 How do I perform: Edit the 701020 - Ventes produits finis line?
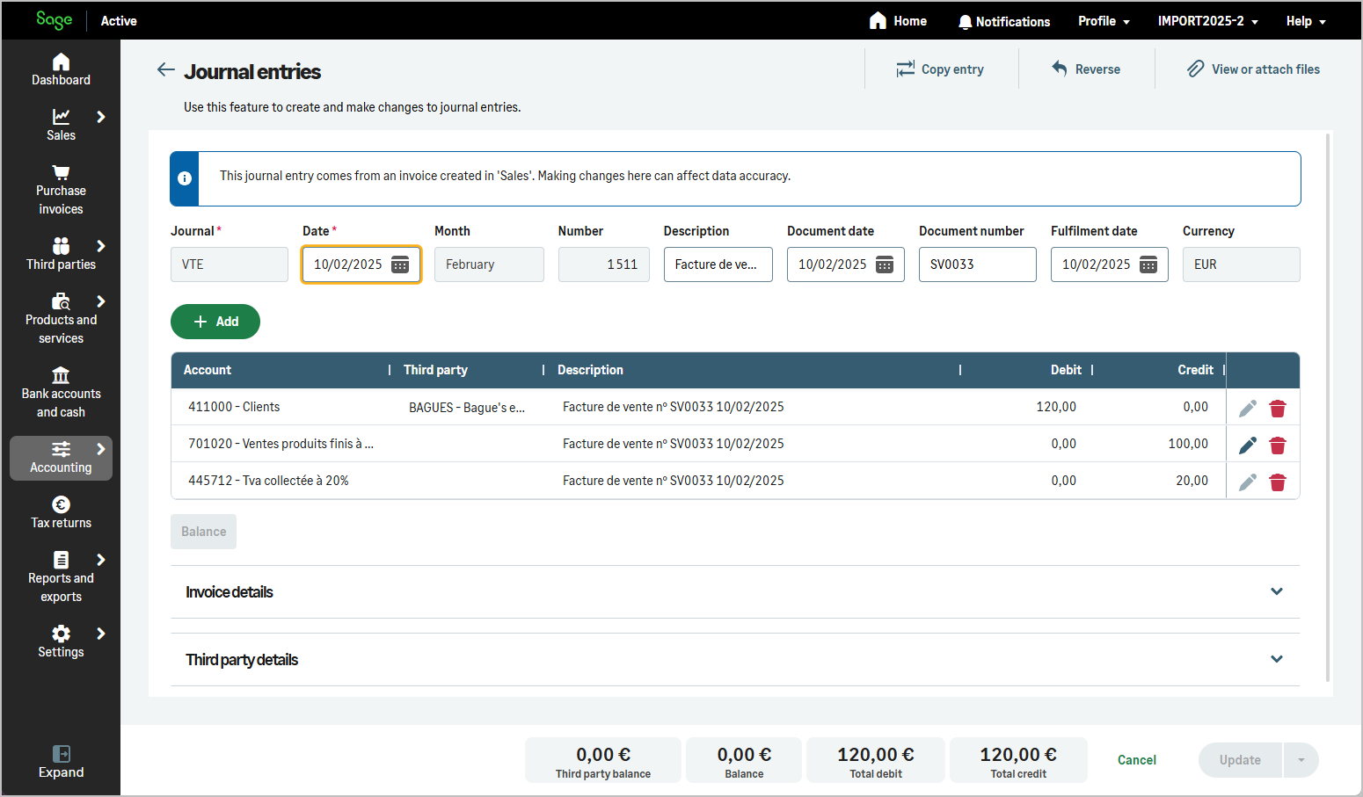point(1248,446)
